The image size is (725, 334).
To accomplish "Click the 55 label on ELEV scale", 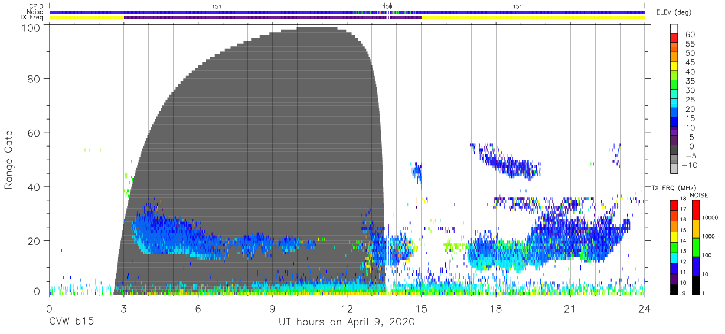I will (x=690, y=44).
